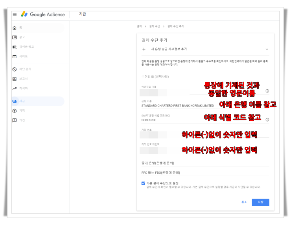Open the 최적화 optimization sidebar icon

click(x=15, y=89)
